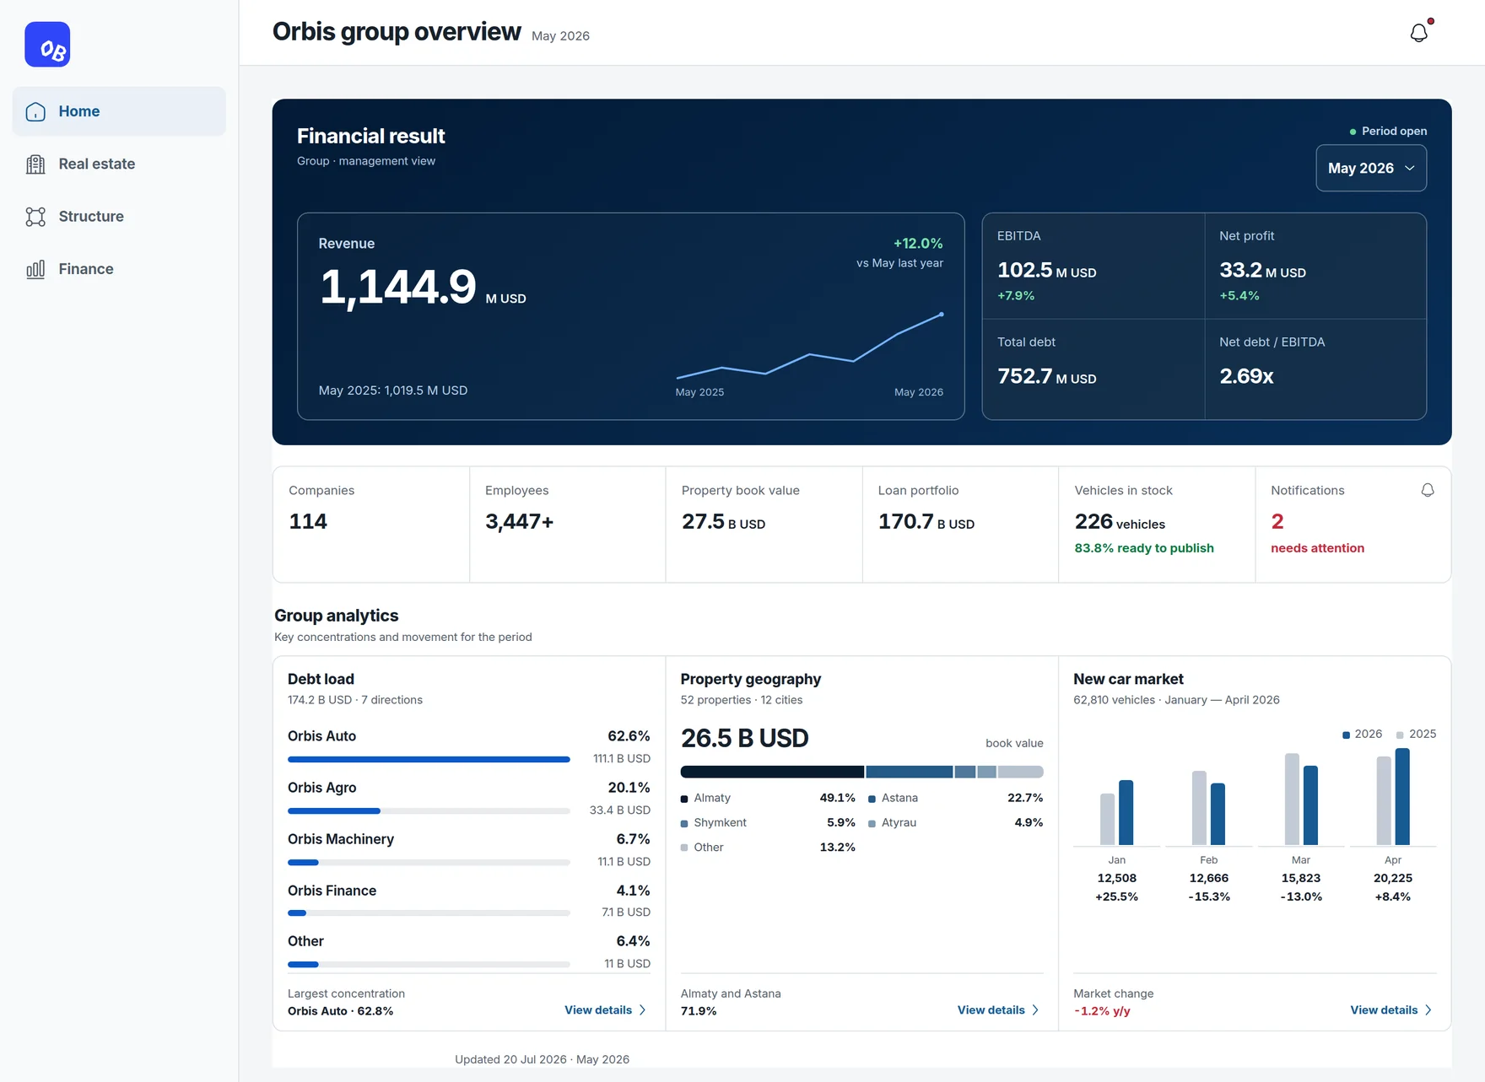Click the bell icon in Notifications card
1485x1082 pixels.
pos(1428,490)
